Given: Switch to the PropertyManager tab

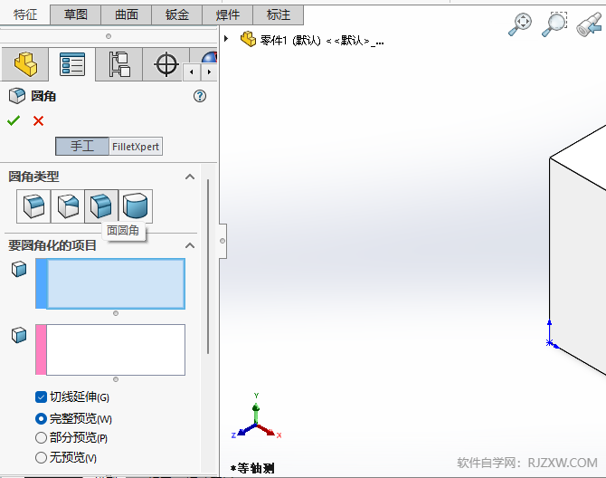Looking at the screenshot, I should click(x=72, y=64).
